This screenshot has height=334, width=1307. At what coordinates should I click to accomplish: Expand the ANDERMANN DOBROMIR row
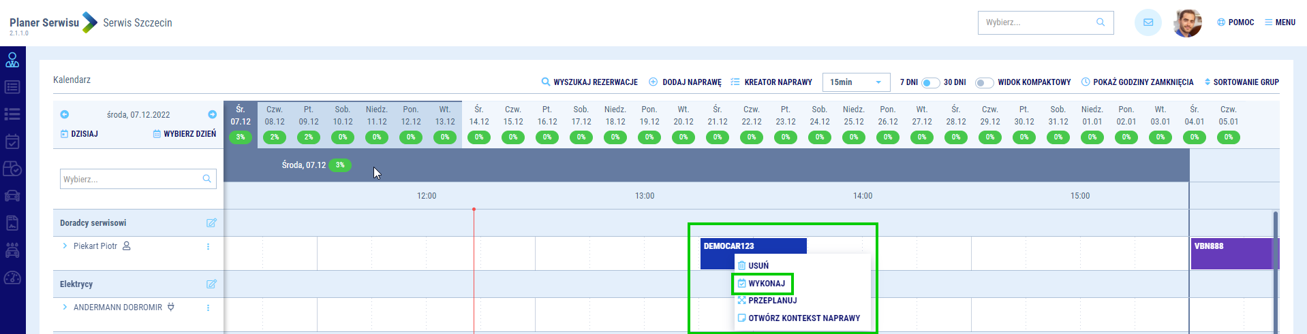[65, 307]
